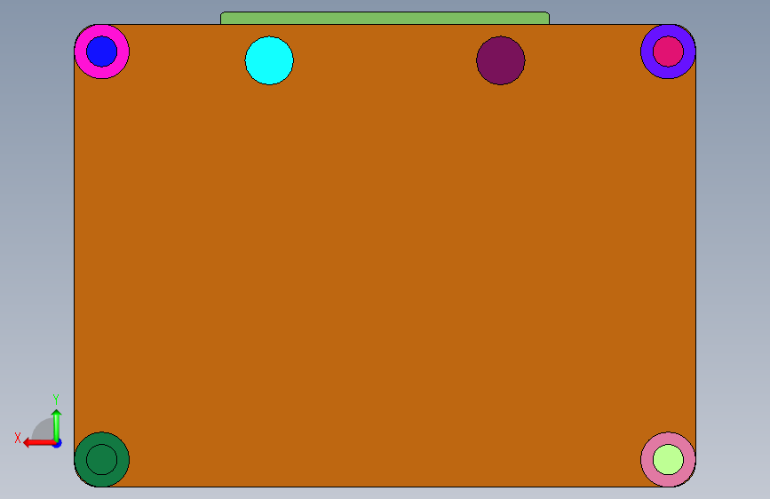
Task: Click the red X axis arrow of the triad
Action: [39, 443]
